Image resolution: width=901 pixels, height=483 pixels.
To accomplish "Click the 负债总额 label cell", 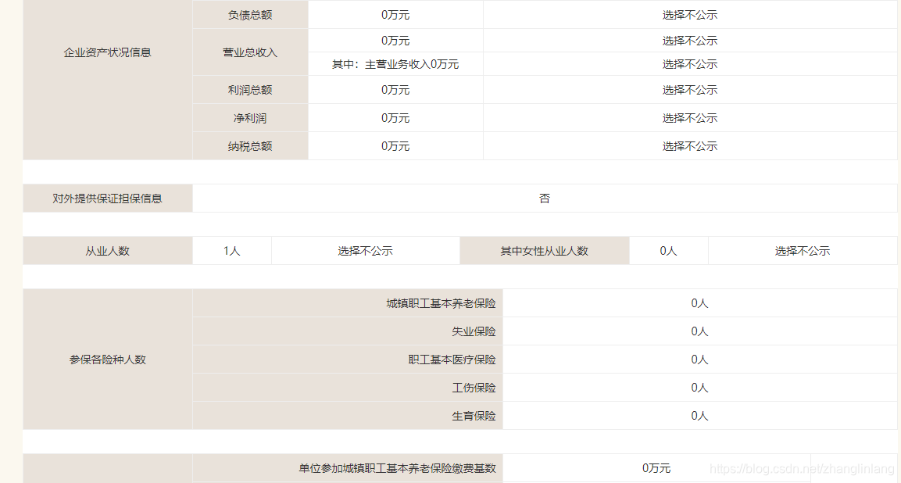I will (x=250, y=14).
